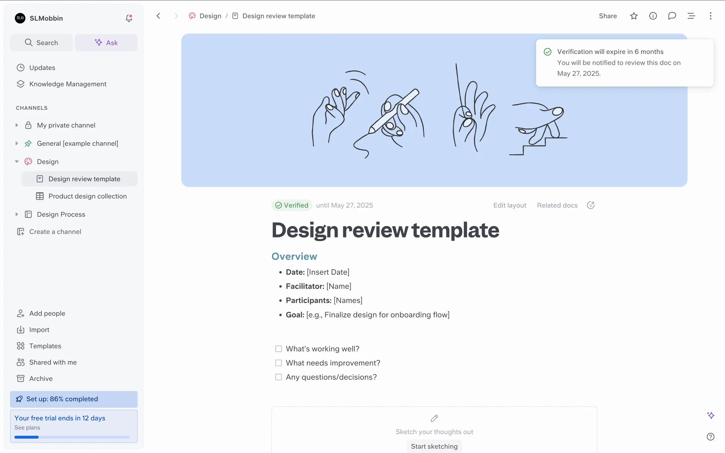Check "What's working well?" checkbox
Viewport: 725px width, 453px height.
(x=279, y=349)
